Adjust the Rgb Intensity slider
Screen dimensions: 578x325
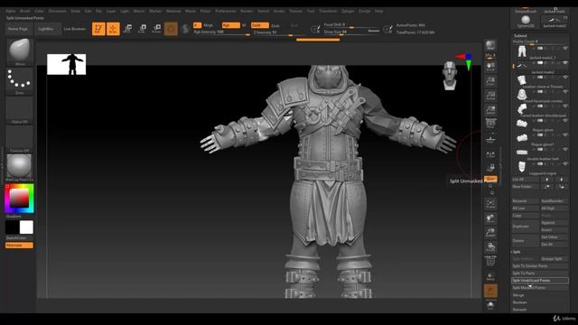coord(222,32)
